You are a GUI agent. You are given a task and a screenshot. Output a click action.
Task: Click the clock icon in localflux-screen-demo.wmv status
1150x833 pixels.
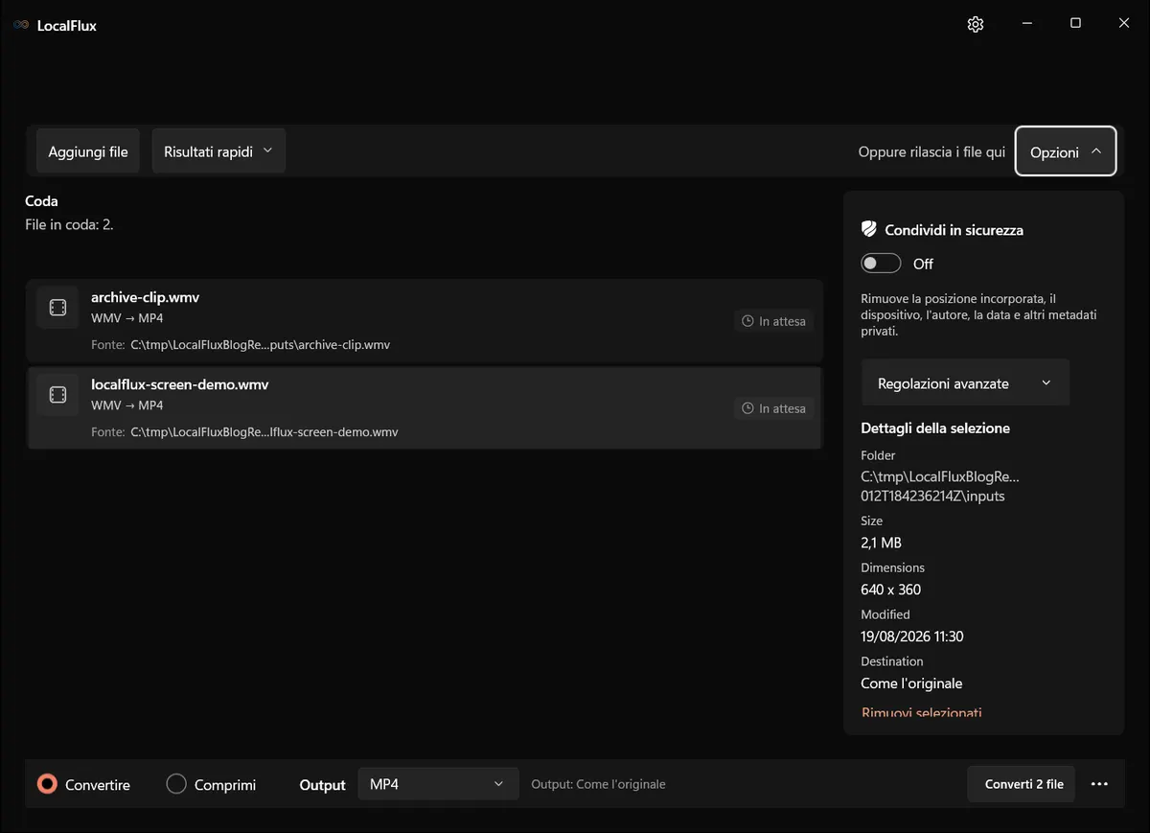click(x=748, y=408)
